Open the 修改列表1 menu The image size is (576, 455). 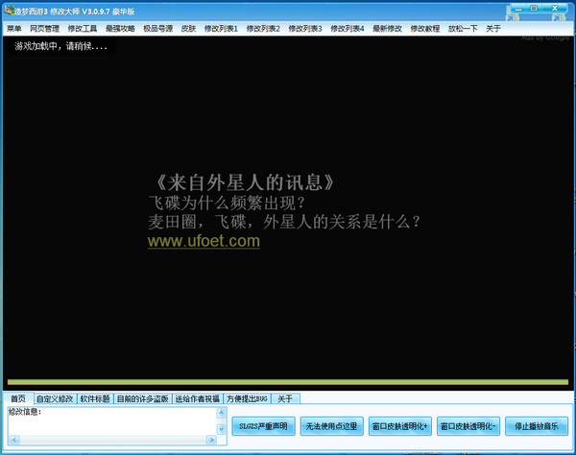tap(223, 29)
